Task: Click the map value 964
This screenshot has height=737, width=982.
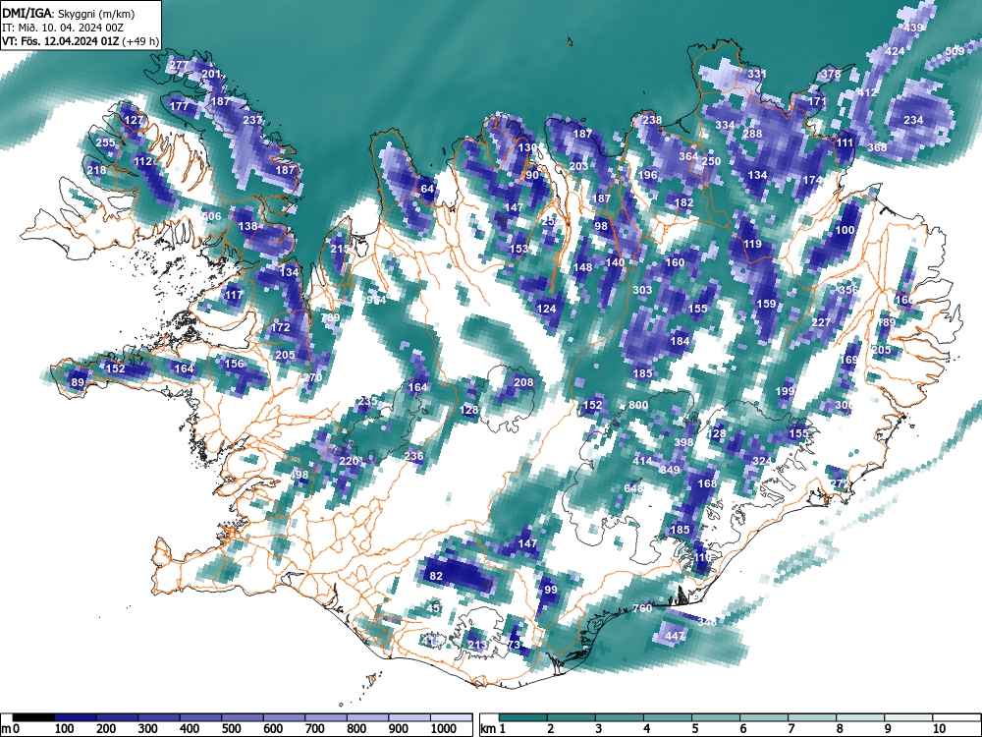Action: (376, 300)
